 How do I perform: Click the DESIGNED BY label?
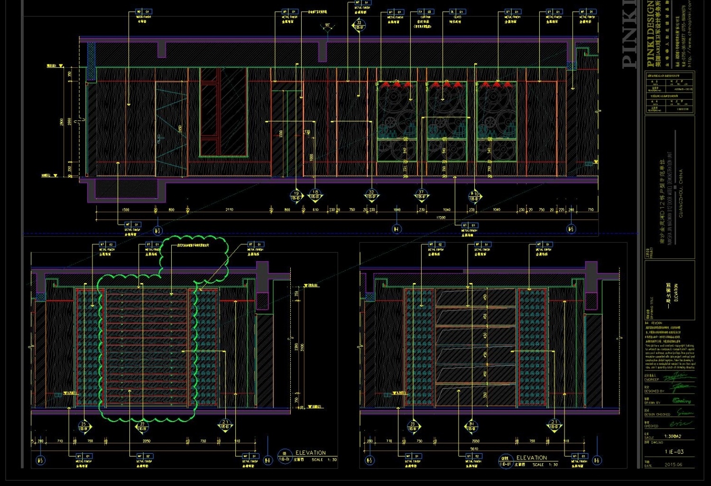(x=654, y=391)
